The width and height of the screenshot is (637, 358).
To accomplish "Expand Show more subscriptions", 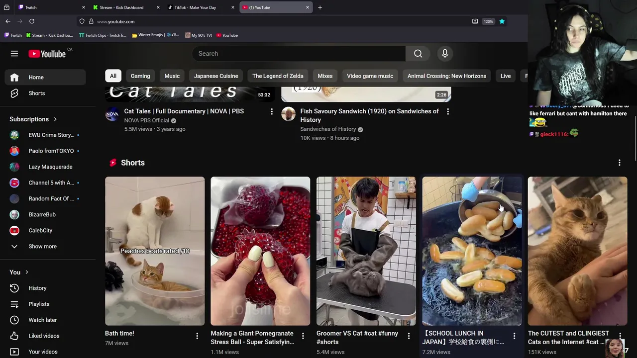I will click(45, 246).
